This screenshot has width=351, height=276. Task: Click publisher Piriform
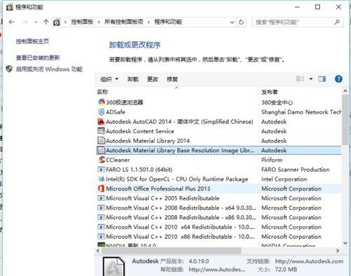[272, 160]
